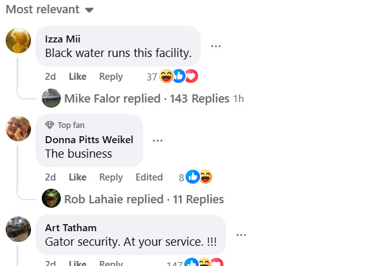Open options menu for Donna Pitts Weikel's comment
Screen dimensions: 373x266
click(x=158, y=141)
